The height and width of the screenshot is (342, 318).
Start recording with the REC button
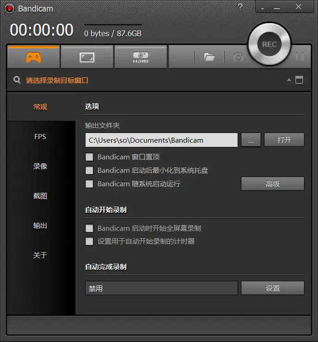point(269,44)
